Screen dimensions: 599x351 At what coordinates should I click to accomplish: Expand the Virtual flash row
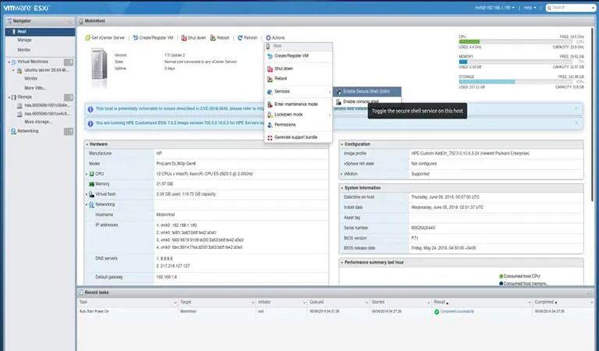coord(87,194)
